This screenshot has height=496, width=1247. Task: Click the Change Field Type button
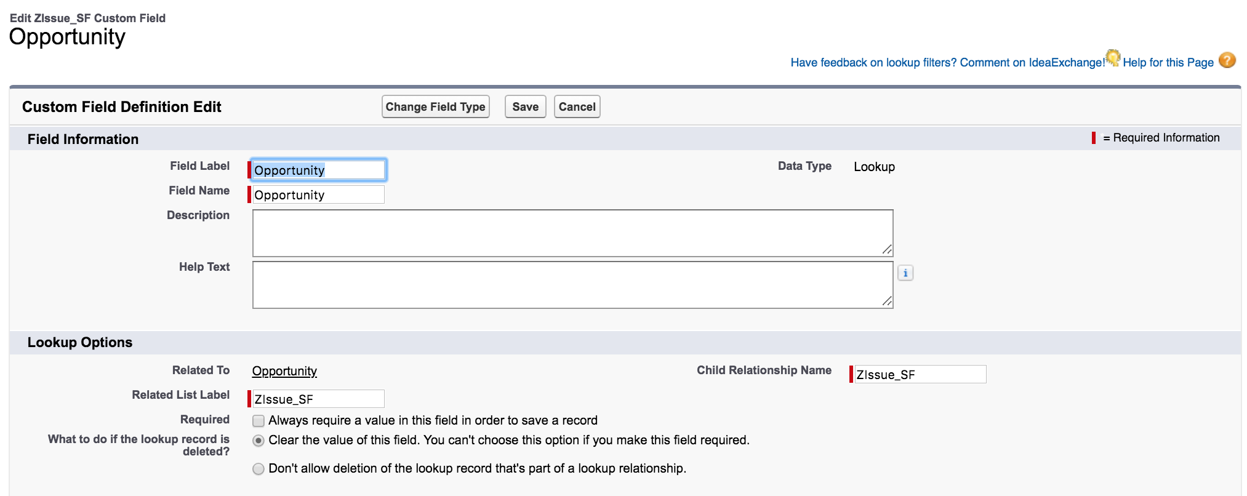coord(435,107)
